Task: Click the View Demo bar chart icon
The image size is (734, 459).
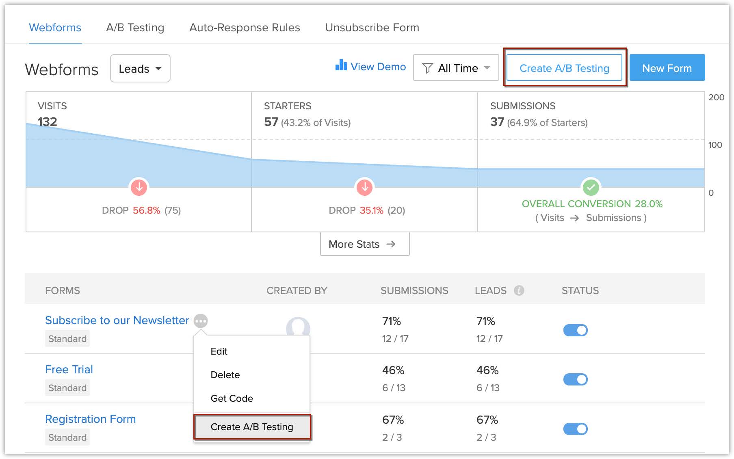Action: pyautogui.click(x=341, y=65)
